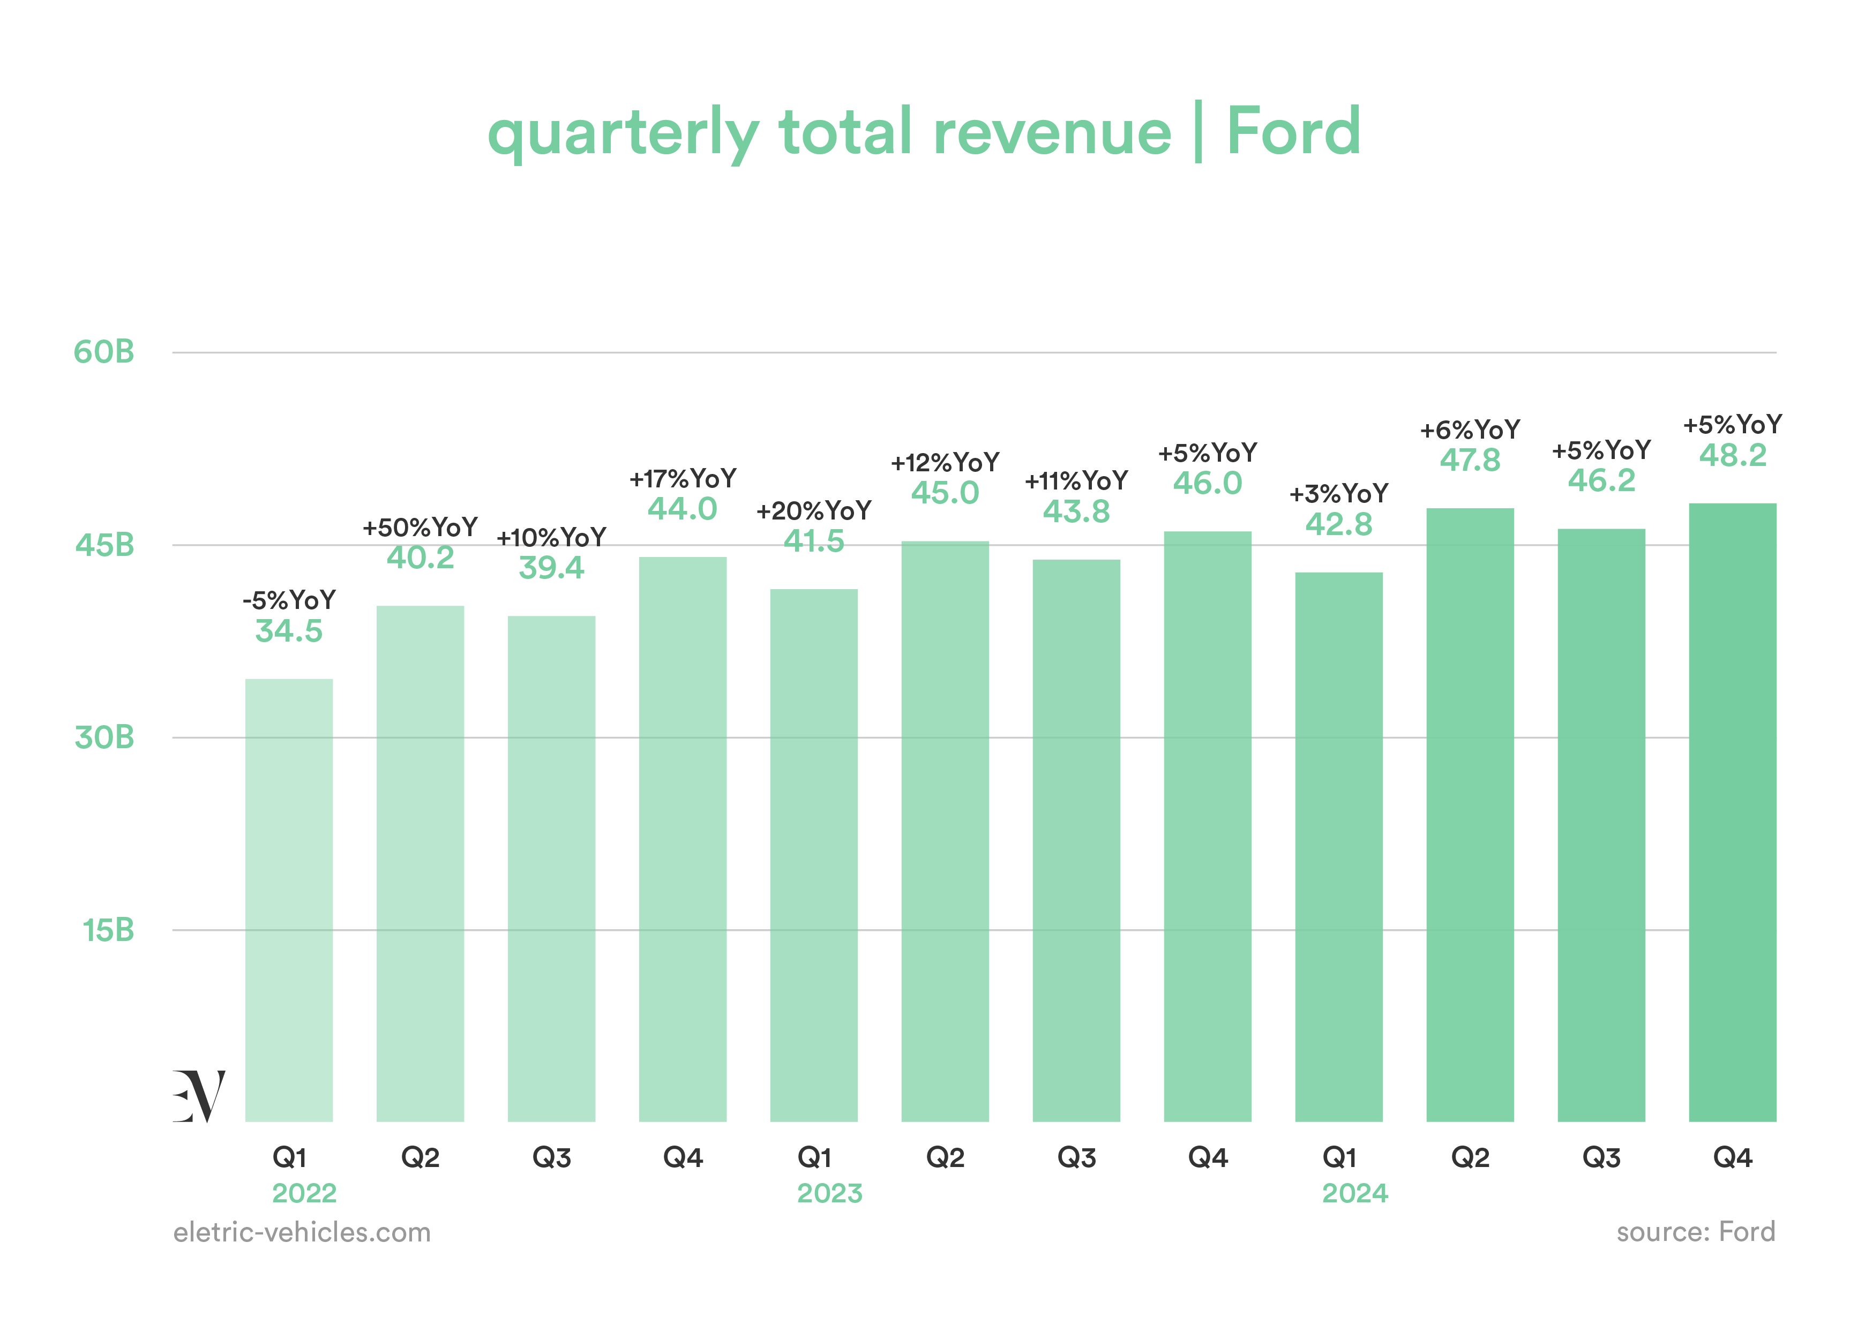Image resolution: width=1850 pixels, height=1340 pixels.
Task: Click the '44.0' revenue value label
Action: pyautogui.click(x=683, y=510)
